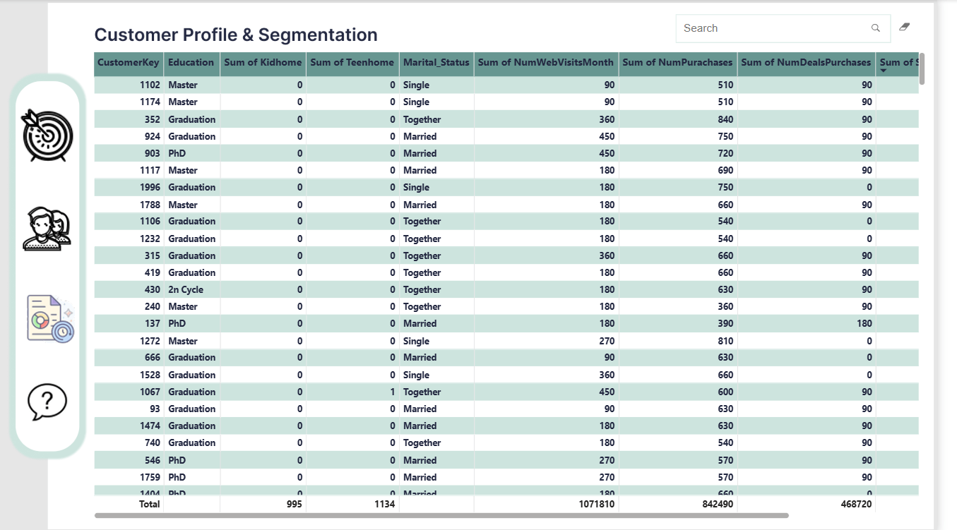Sort by the CustomerKey column header

129,62
